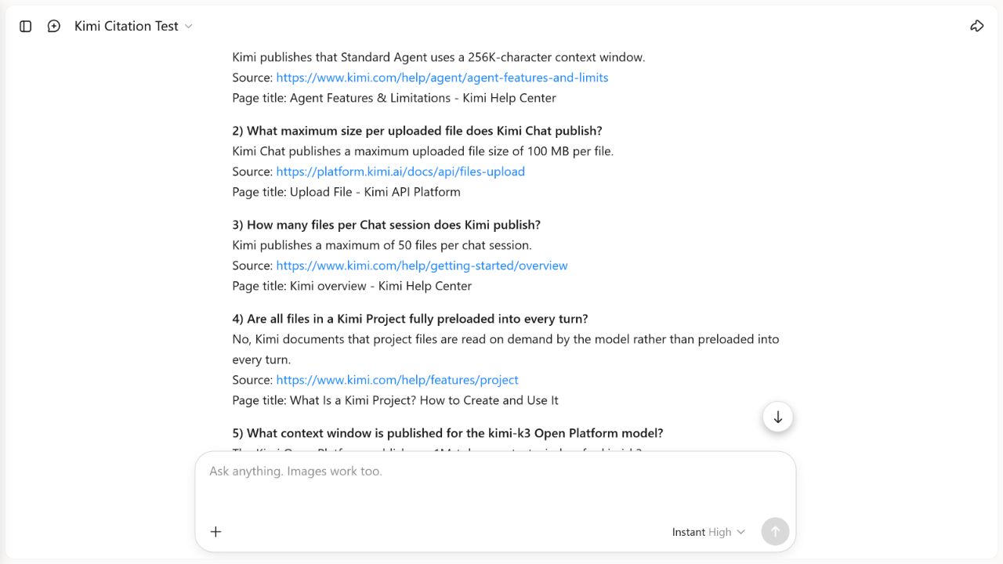Viewport: 1003px width, 564px height.
Task: Open the Instant High model dropdown
Action: click(708, 532)
